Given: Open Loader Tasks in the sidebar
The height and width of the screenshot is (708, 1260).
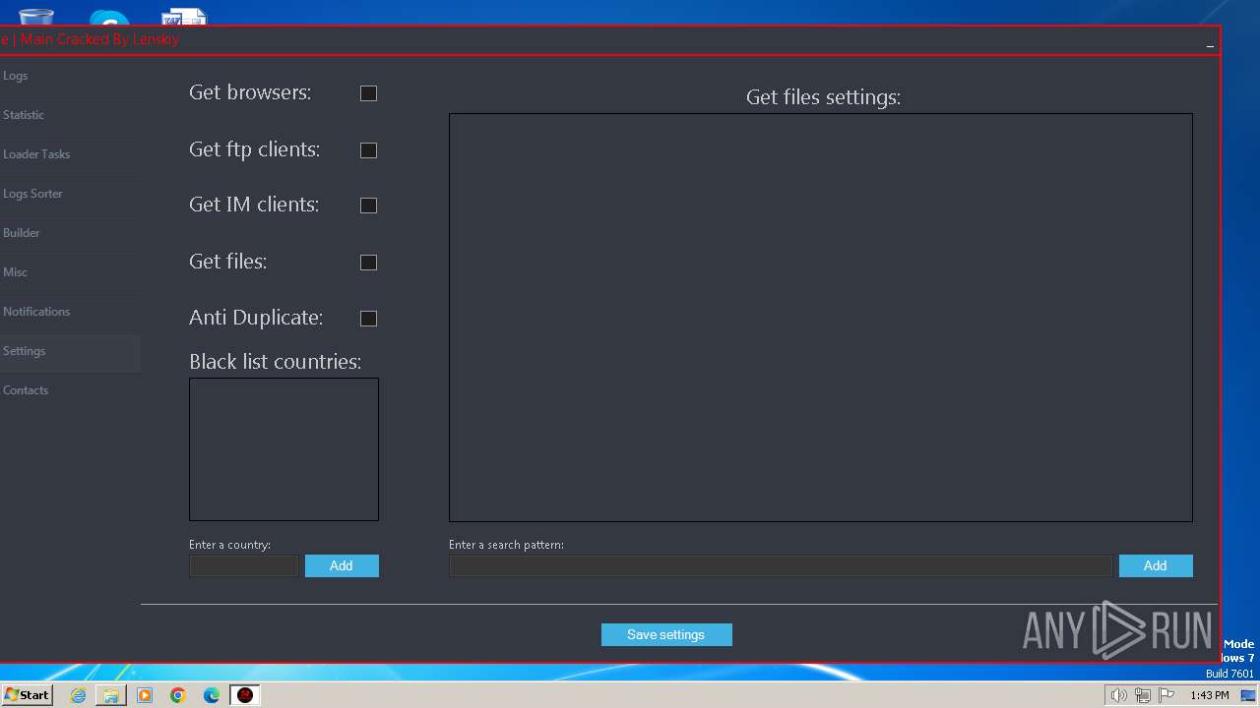Looking at the screenshot, I should (70, 154).
